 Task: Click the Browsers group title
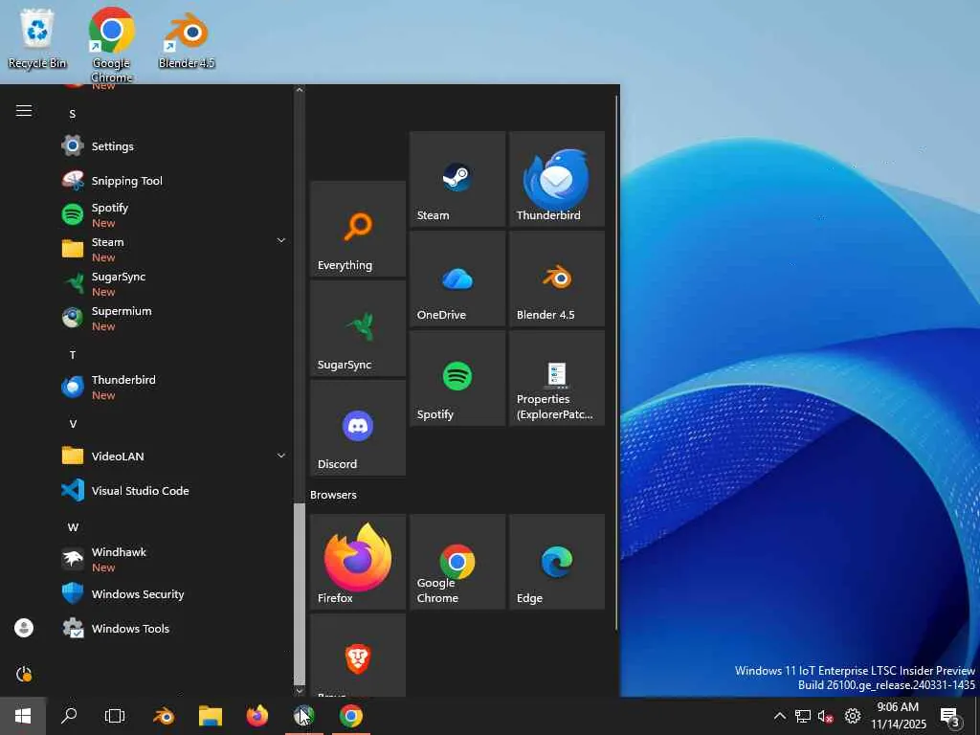click(333, 495)
